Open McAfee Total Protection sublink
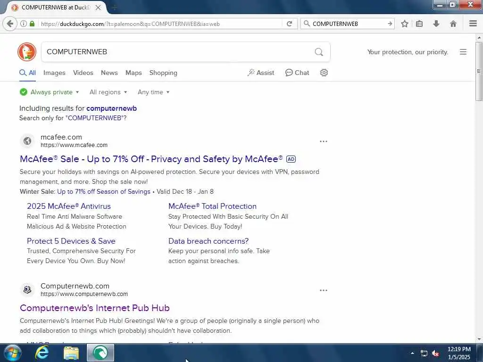Screen dimensions: 483x362 click(213, 206)
